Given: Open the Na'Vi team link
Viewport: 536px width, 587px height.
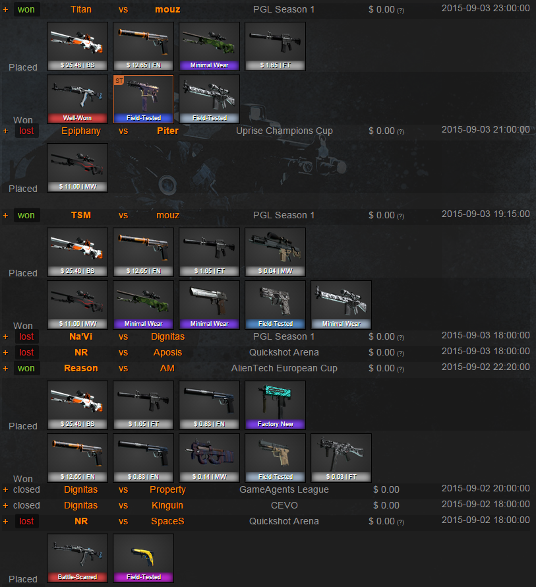Looking at the screenshot, I should (81, 336).
